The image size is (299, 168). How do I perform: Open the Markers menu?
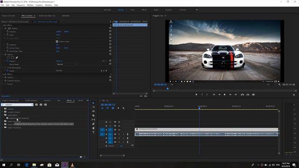(30, 5)
